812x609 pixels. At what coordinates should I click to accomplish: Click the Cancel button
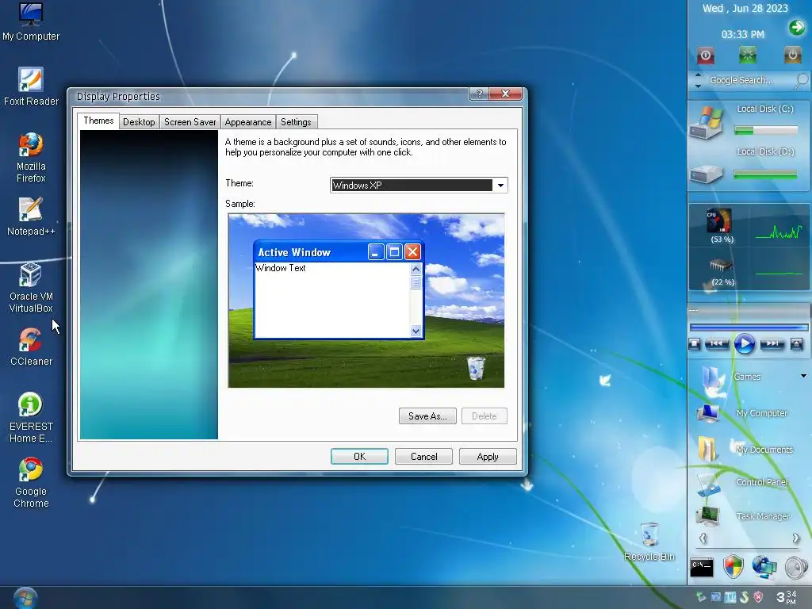(423, 456)
